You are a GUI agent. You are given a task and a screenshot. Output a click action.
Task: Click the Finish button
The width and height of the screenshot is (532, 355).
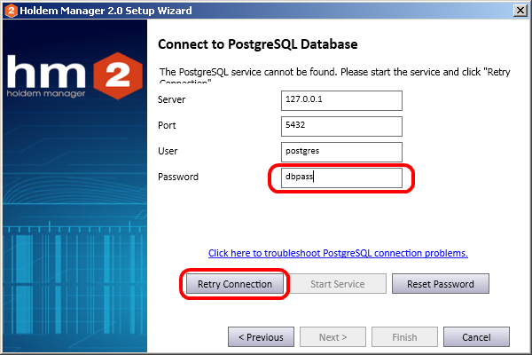click(x=404, y=337)
